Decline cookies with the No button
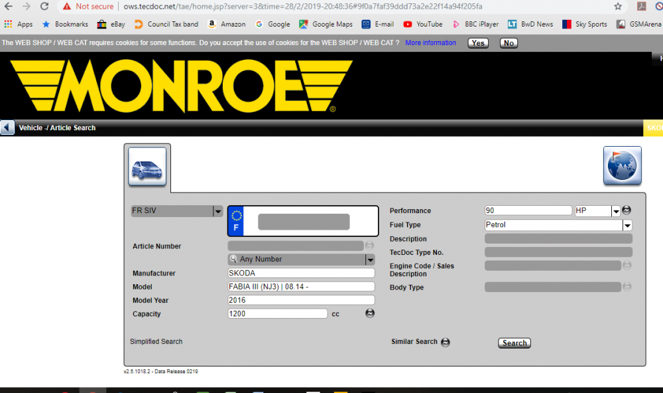Screen dimensions: 663x393 point(509,42)
